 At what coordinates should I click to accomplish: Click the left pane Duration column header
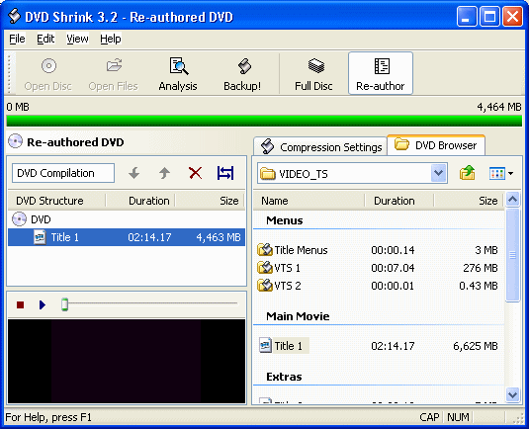pos(140,201)
